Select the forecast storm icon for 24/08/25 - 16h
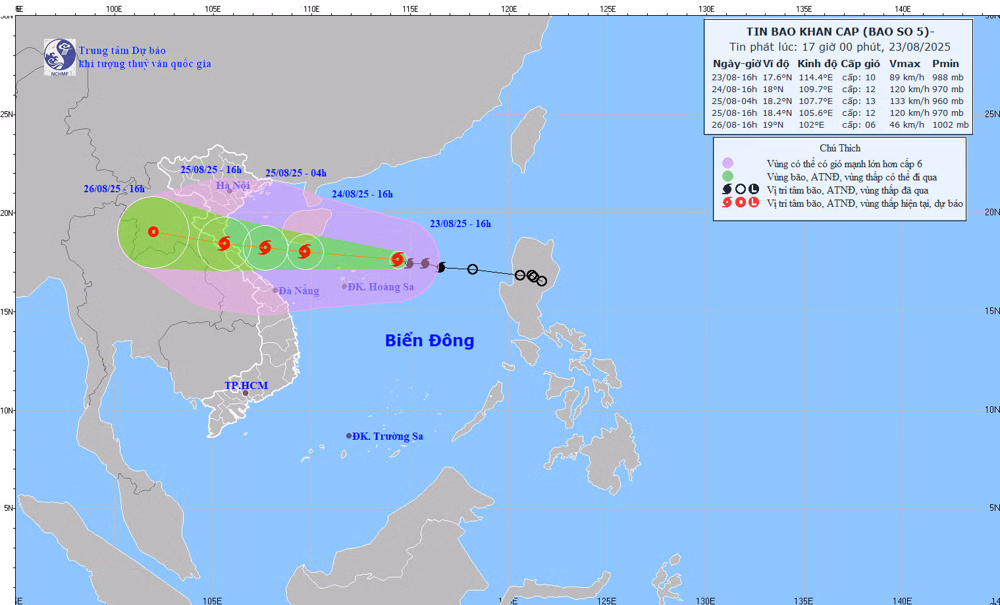The height and width of the screenshot is (605, 1000). pyautogui.click(x=305, y=251)
